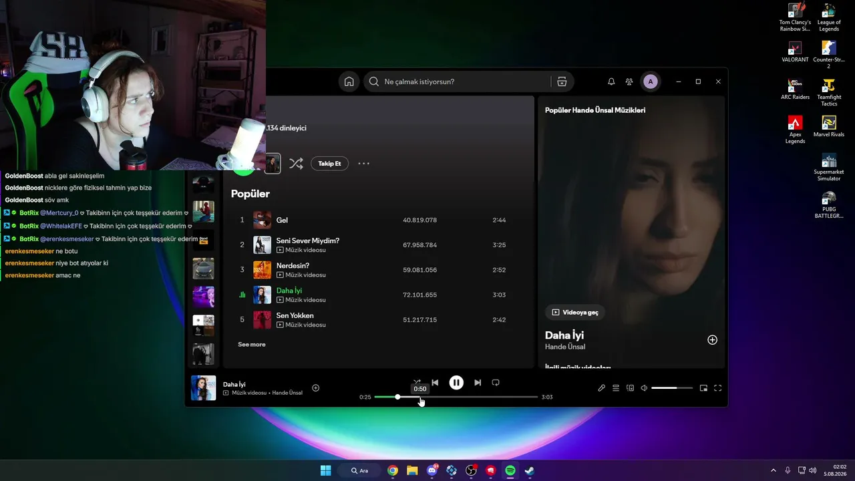Open Steam from taskbar
Viewport: 855px width, 481px height.
click(530, 470)
